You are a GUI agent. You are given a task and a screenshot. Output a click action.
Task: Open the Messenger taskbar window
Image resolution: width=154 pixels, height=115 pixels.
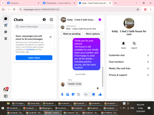point(46,108)
